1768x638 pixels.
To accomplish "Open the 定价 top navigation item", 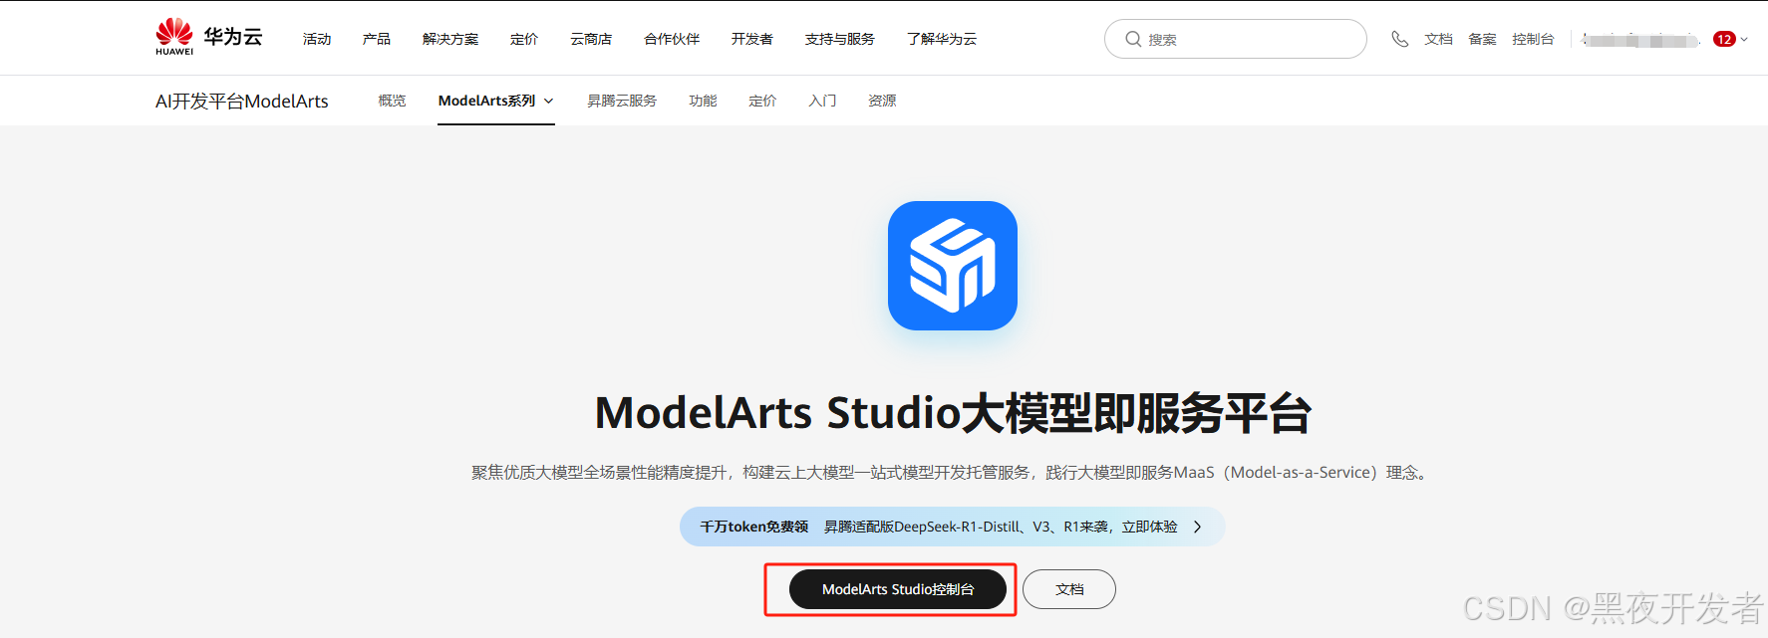I will point(524,39).
